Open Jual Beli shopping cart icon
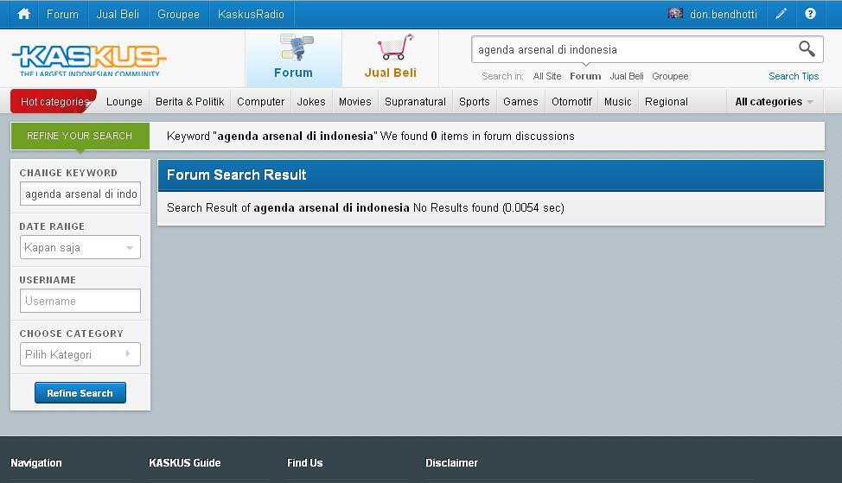Viewport: 842px width, 483px height. (393, 48)
